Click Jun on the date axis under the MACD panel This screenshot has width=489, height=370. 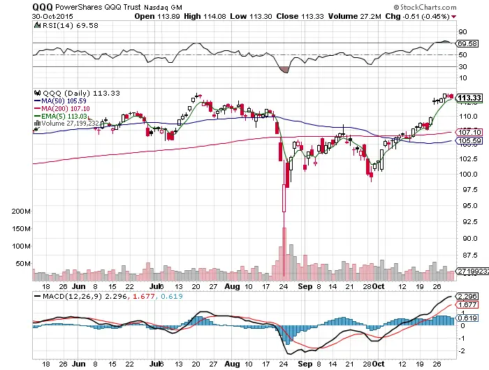[78, 364]
